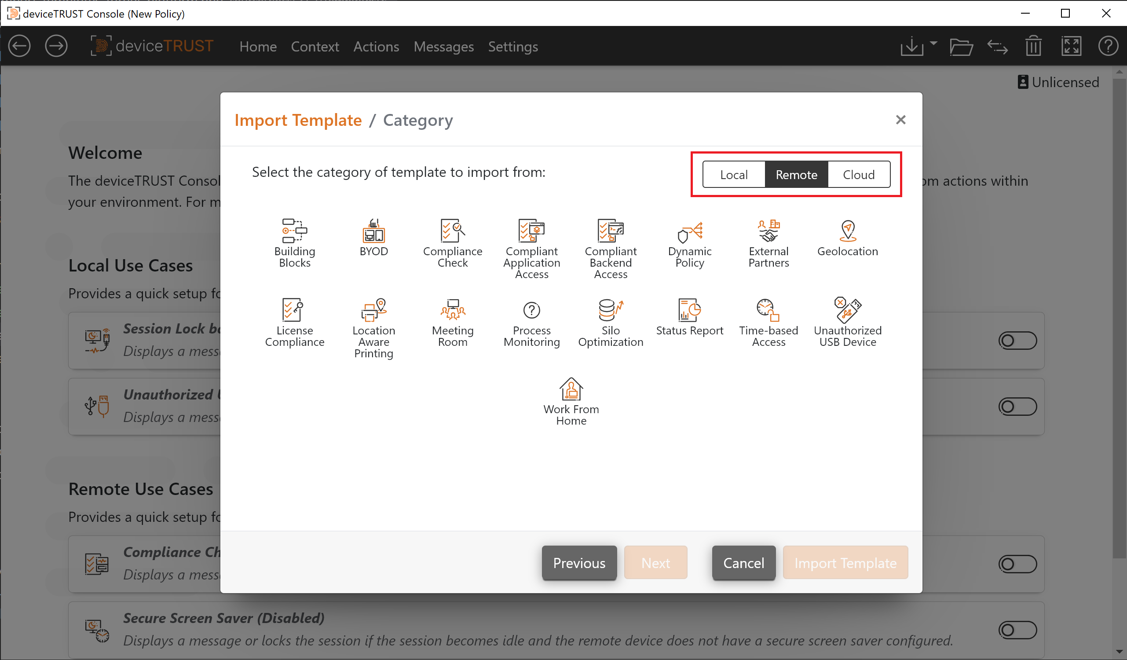1127x660 pixels.
Task: Click the Previous button
Action: pos(579,563)
